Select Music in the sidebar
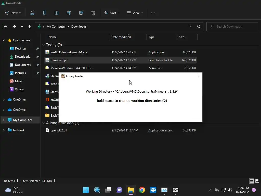 [x=19, y=81]
